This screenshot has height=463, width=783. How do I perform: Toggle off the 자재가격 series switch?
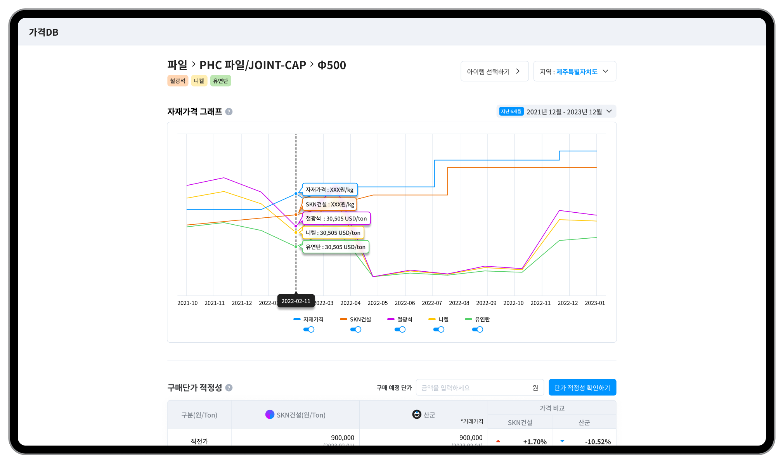tap(309, 329)
